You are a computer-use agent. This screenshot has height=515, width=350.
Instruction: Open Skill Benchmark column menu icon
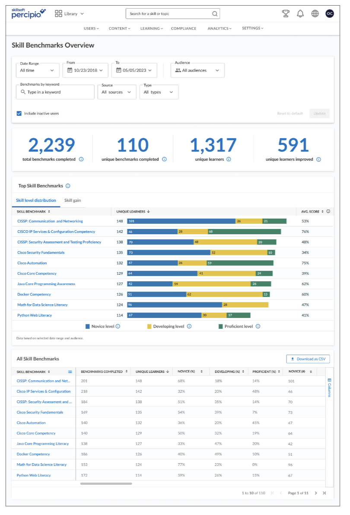click(x=70, y=372)
